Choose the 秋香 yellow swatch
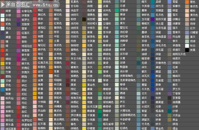The height and width of the screenshot is (130, 199). tap(2, 64)
